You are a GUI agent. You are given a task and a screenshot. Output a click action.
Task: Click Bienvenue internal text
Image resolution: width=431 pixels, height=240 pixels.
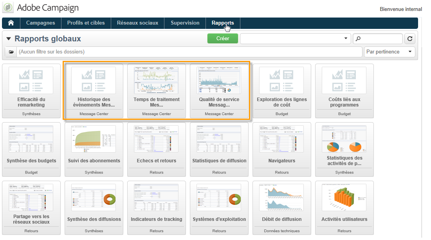(401, 9)
